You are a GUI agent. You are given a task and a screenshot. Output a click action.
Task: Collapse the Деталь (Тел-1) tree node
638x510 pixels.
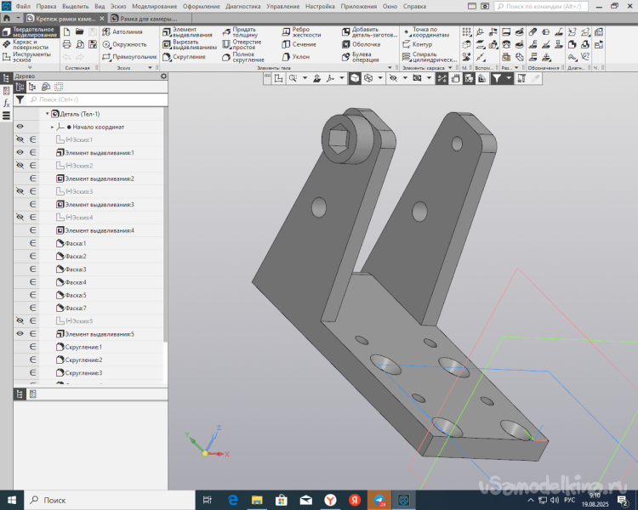tap(47, 114)
